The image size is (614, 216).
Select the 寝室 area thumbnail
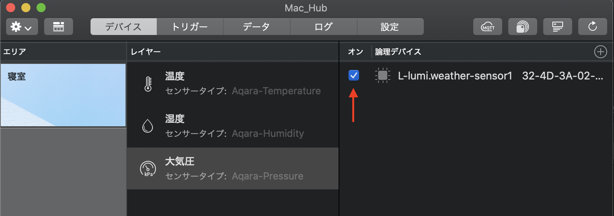click(63, 95)
